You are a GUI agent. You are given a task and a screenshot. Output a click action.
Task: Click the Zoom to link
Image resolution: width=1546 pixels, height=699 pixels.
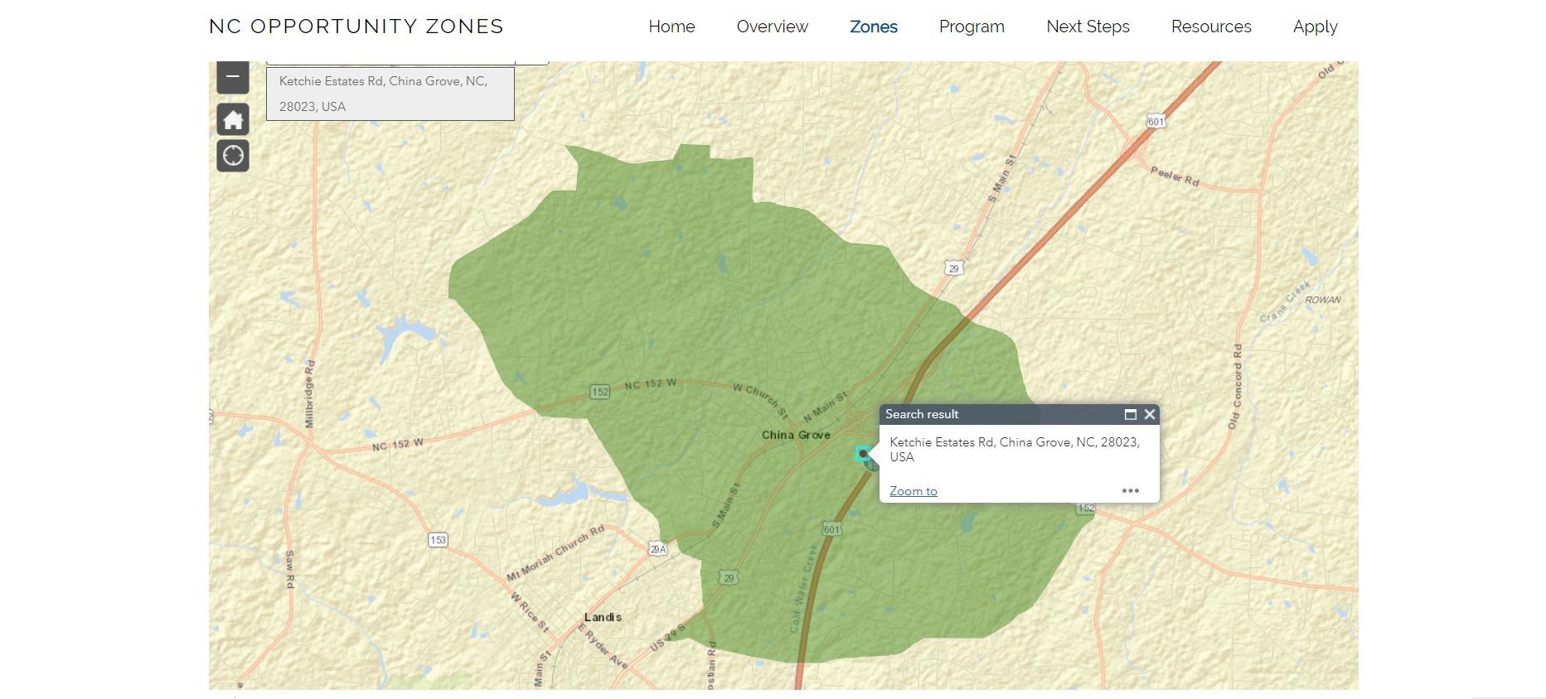point(913,491)
